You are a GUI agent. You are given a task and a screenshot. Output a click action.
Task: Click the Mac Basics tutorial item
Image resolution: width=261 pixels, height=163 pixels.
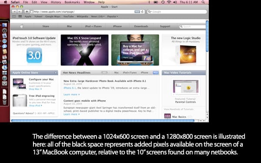179,117
